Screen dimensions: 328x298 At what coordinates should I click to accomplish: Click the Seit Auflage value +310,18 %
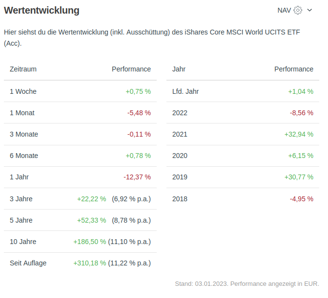(90, 263)
